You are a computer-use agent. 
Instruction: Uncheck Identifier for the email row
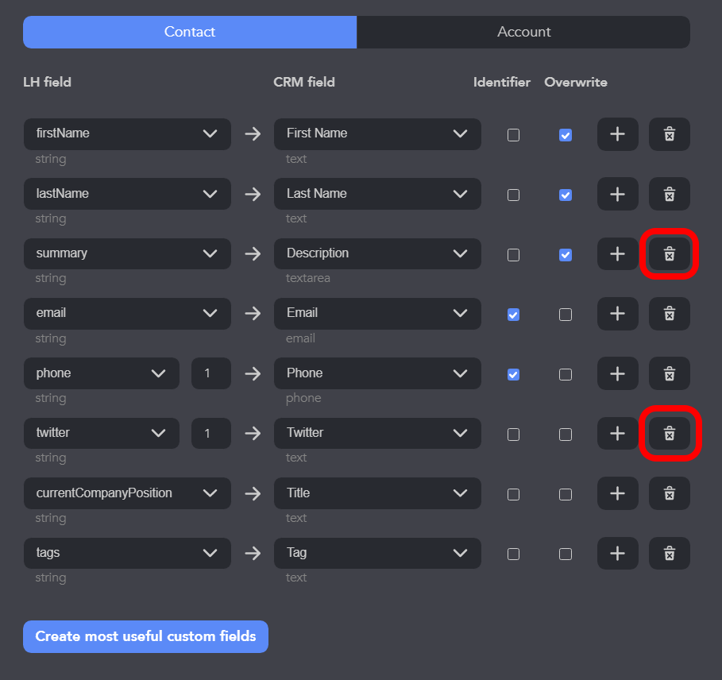pyautogui.click(x=513, y=315)
